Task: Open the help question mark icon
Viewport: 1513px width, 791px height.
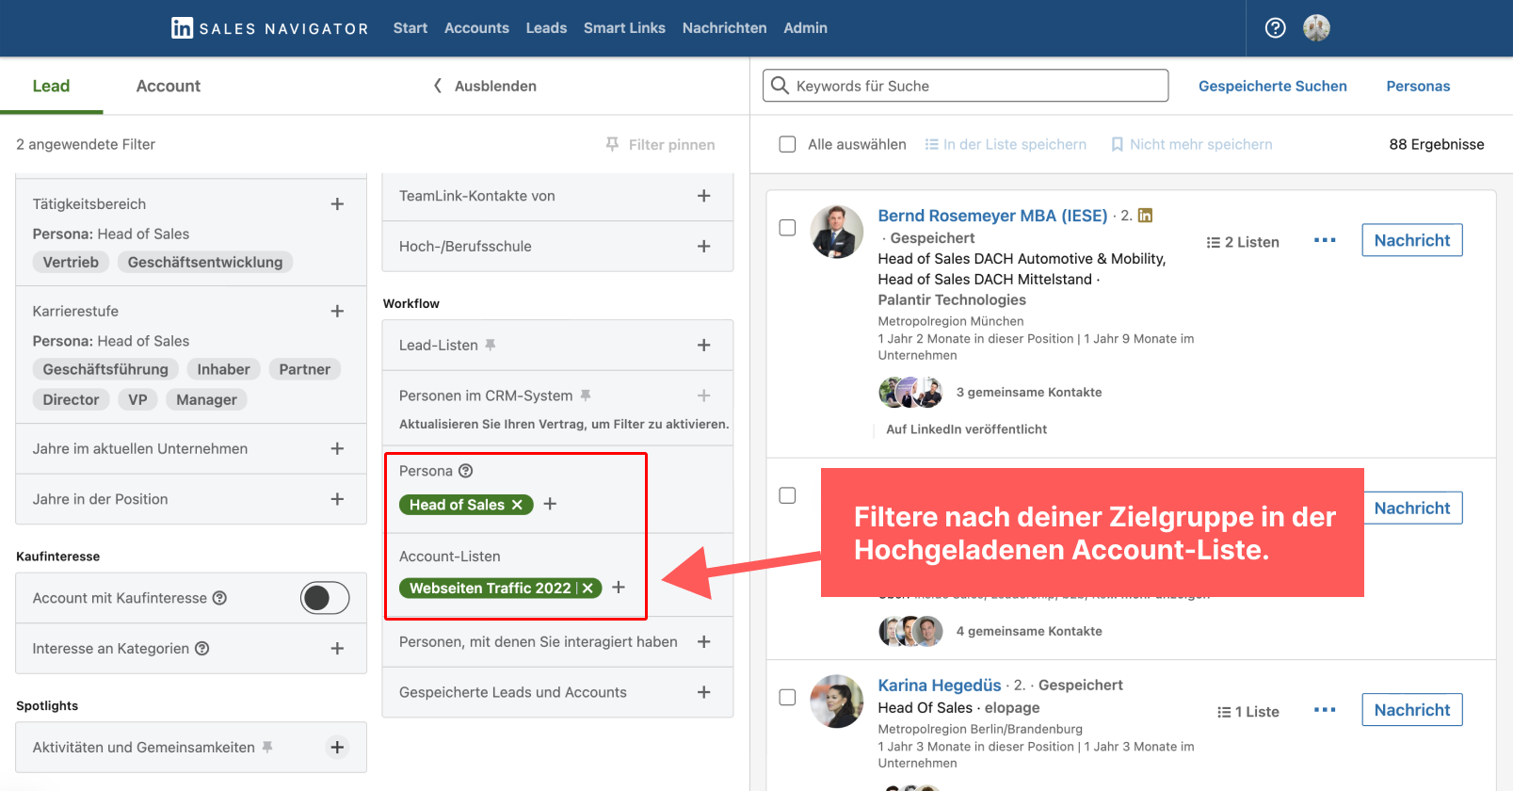Action: pyautogui.click(x=1276, y=28)
